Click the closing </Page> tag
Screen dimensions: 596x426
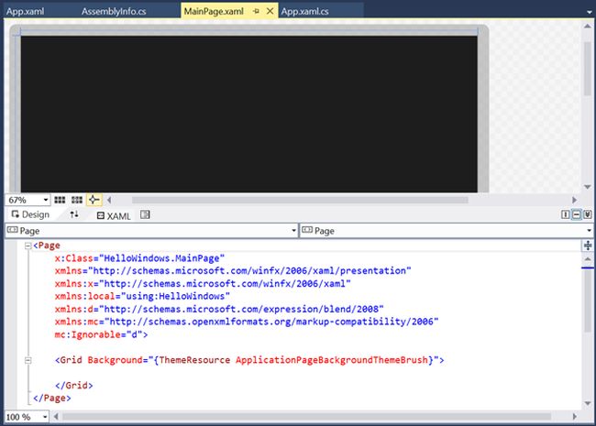coord(51,398)
